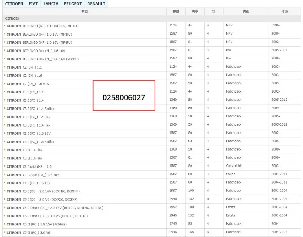Open CITROEN C3 II 1.6 Flex

click(x=25, y=158)
